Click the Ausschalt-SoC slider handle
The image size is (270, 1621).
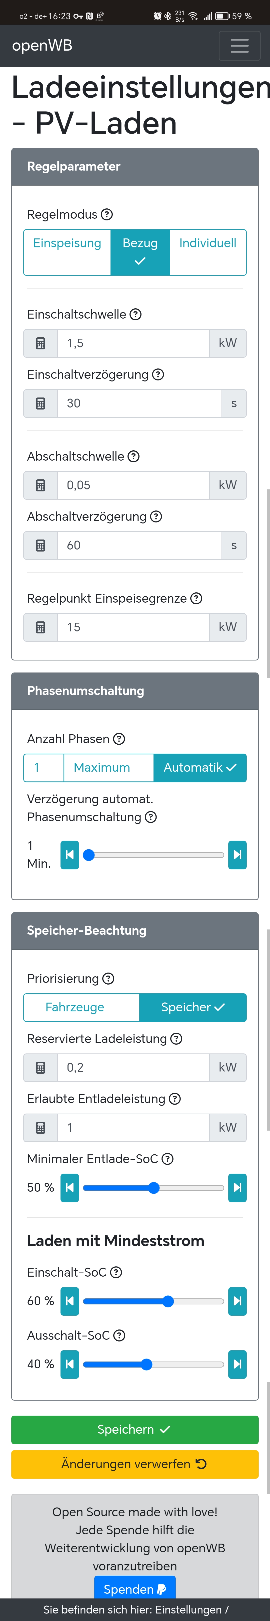tap(147, 1364)
